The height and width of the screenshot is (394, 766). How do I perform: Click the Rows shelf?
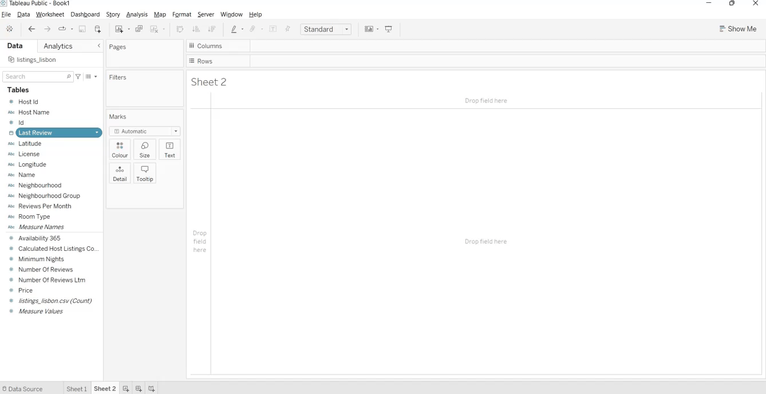(x=507, y=61)
